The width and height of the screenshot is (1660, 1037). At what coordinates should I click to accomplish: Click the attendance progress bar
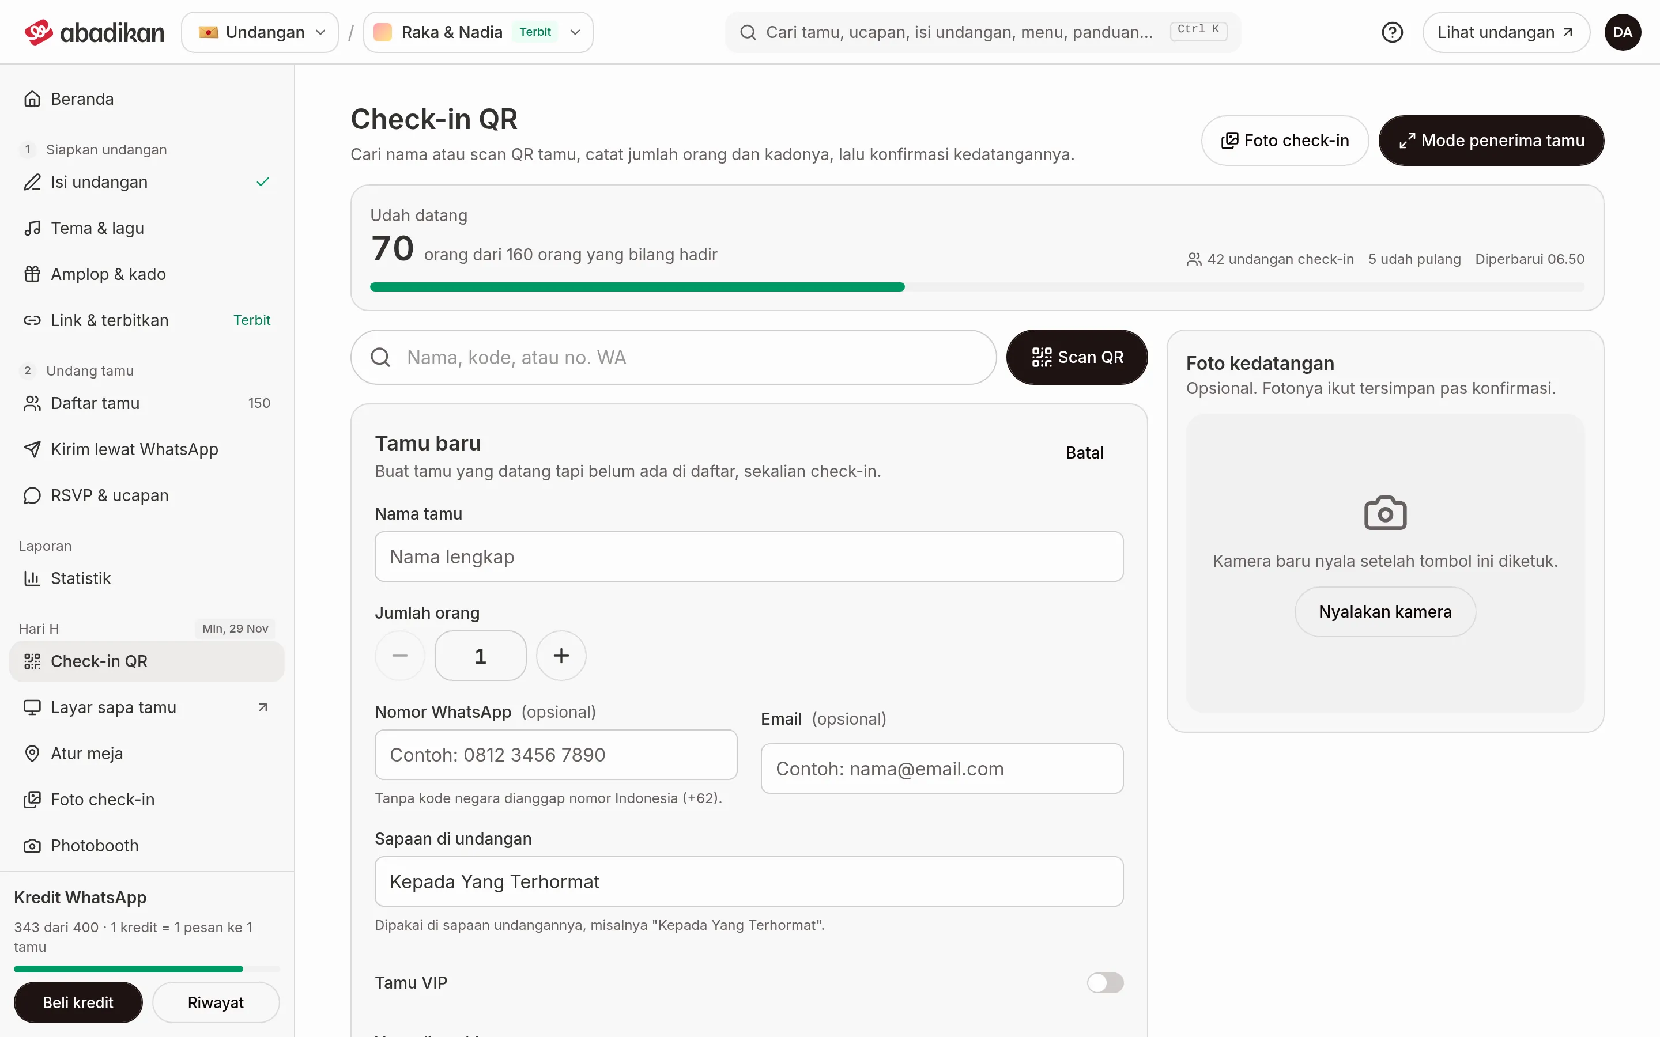977,287
